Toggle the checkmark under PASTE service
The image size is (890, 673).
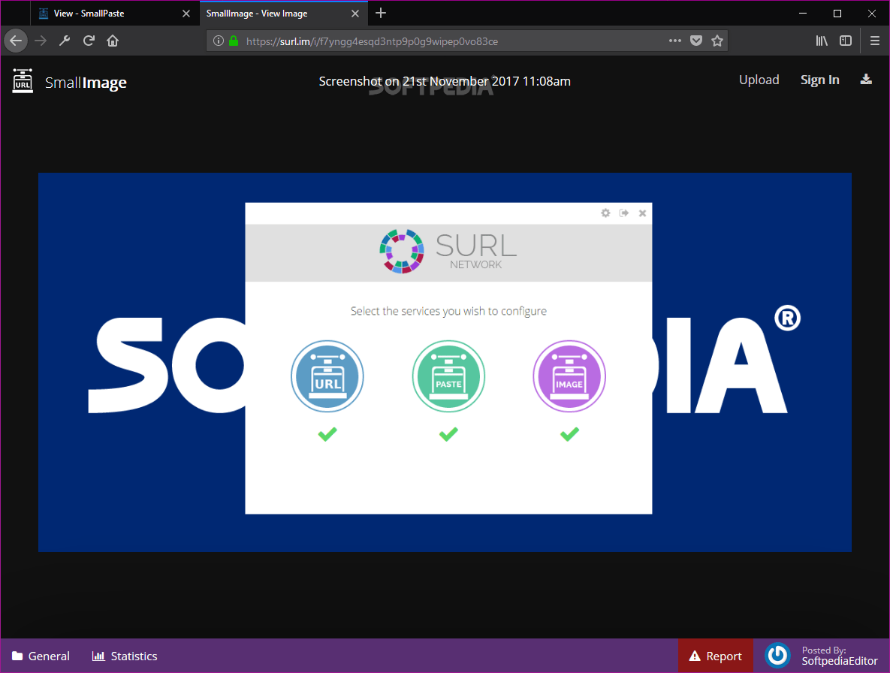click(x=448, y=434)
